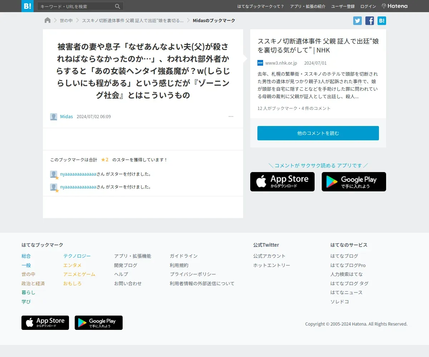Click はてなニュース footer link
Screen dimensions: 429x357
pos(346,292)
